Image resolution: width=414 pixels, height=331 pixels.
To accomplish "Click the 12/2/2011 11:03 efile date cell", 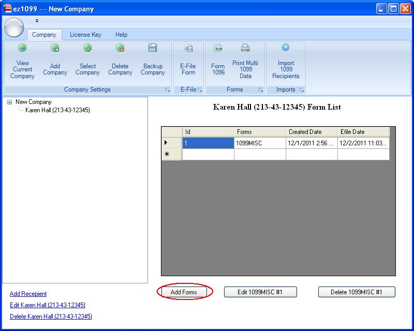I will 363,143.
